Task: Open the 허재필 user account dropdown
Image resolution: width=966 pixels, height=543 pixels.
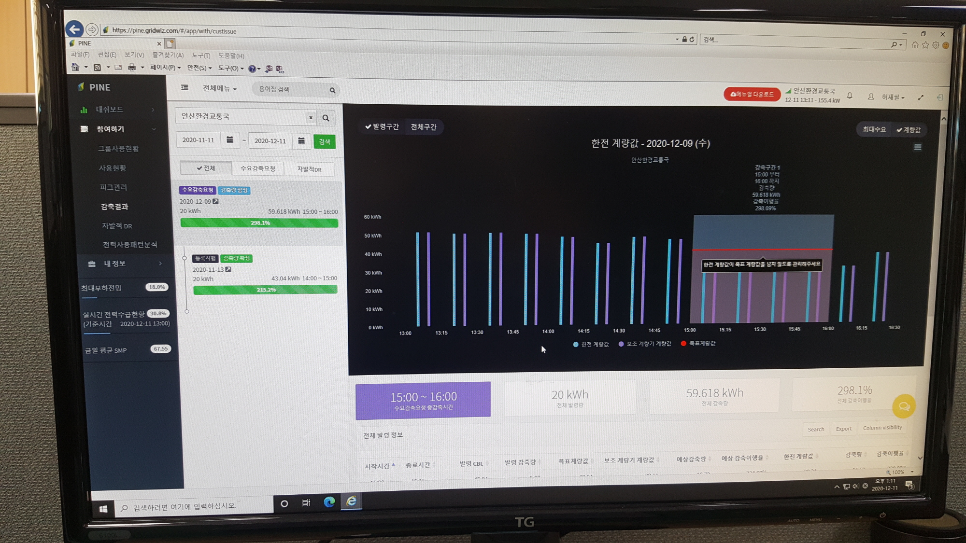Action: (891, 97)
